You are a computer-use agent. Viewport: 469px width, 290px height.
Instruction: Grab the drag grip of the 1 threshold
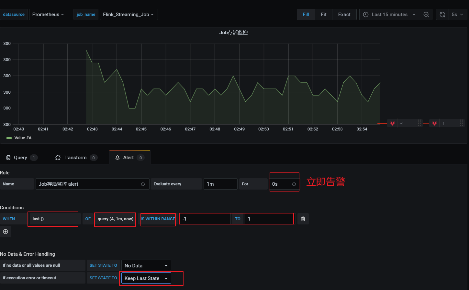point(462,123)
